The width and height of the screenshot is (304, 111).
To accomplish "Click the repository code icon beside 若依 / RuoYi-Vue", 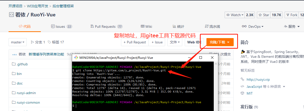I will click(x=11, y=15).
